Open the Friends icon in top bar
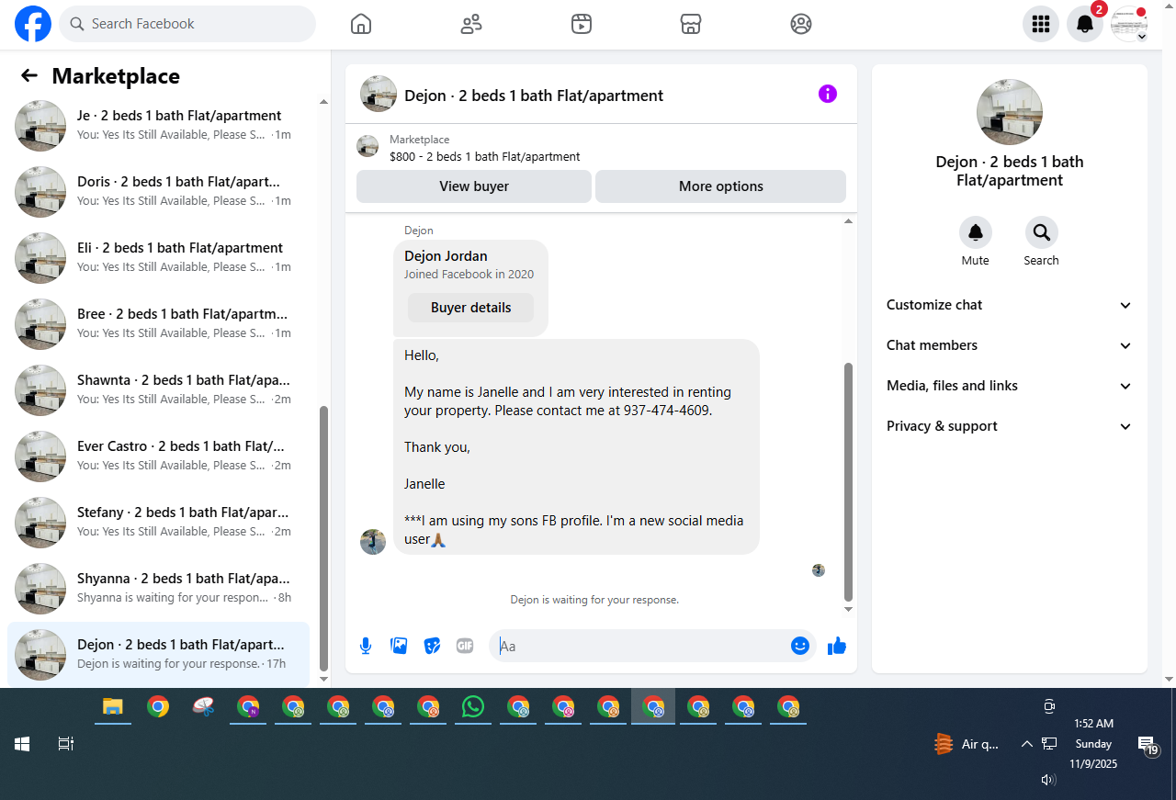 point(471,24)
